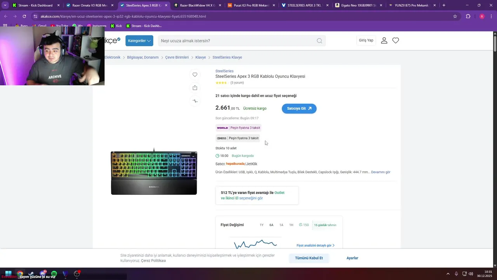Open the Stream - Kick Dashboard bookmark
This screenshot has height=280, width=497.
143,26
